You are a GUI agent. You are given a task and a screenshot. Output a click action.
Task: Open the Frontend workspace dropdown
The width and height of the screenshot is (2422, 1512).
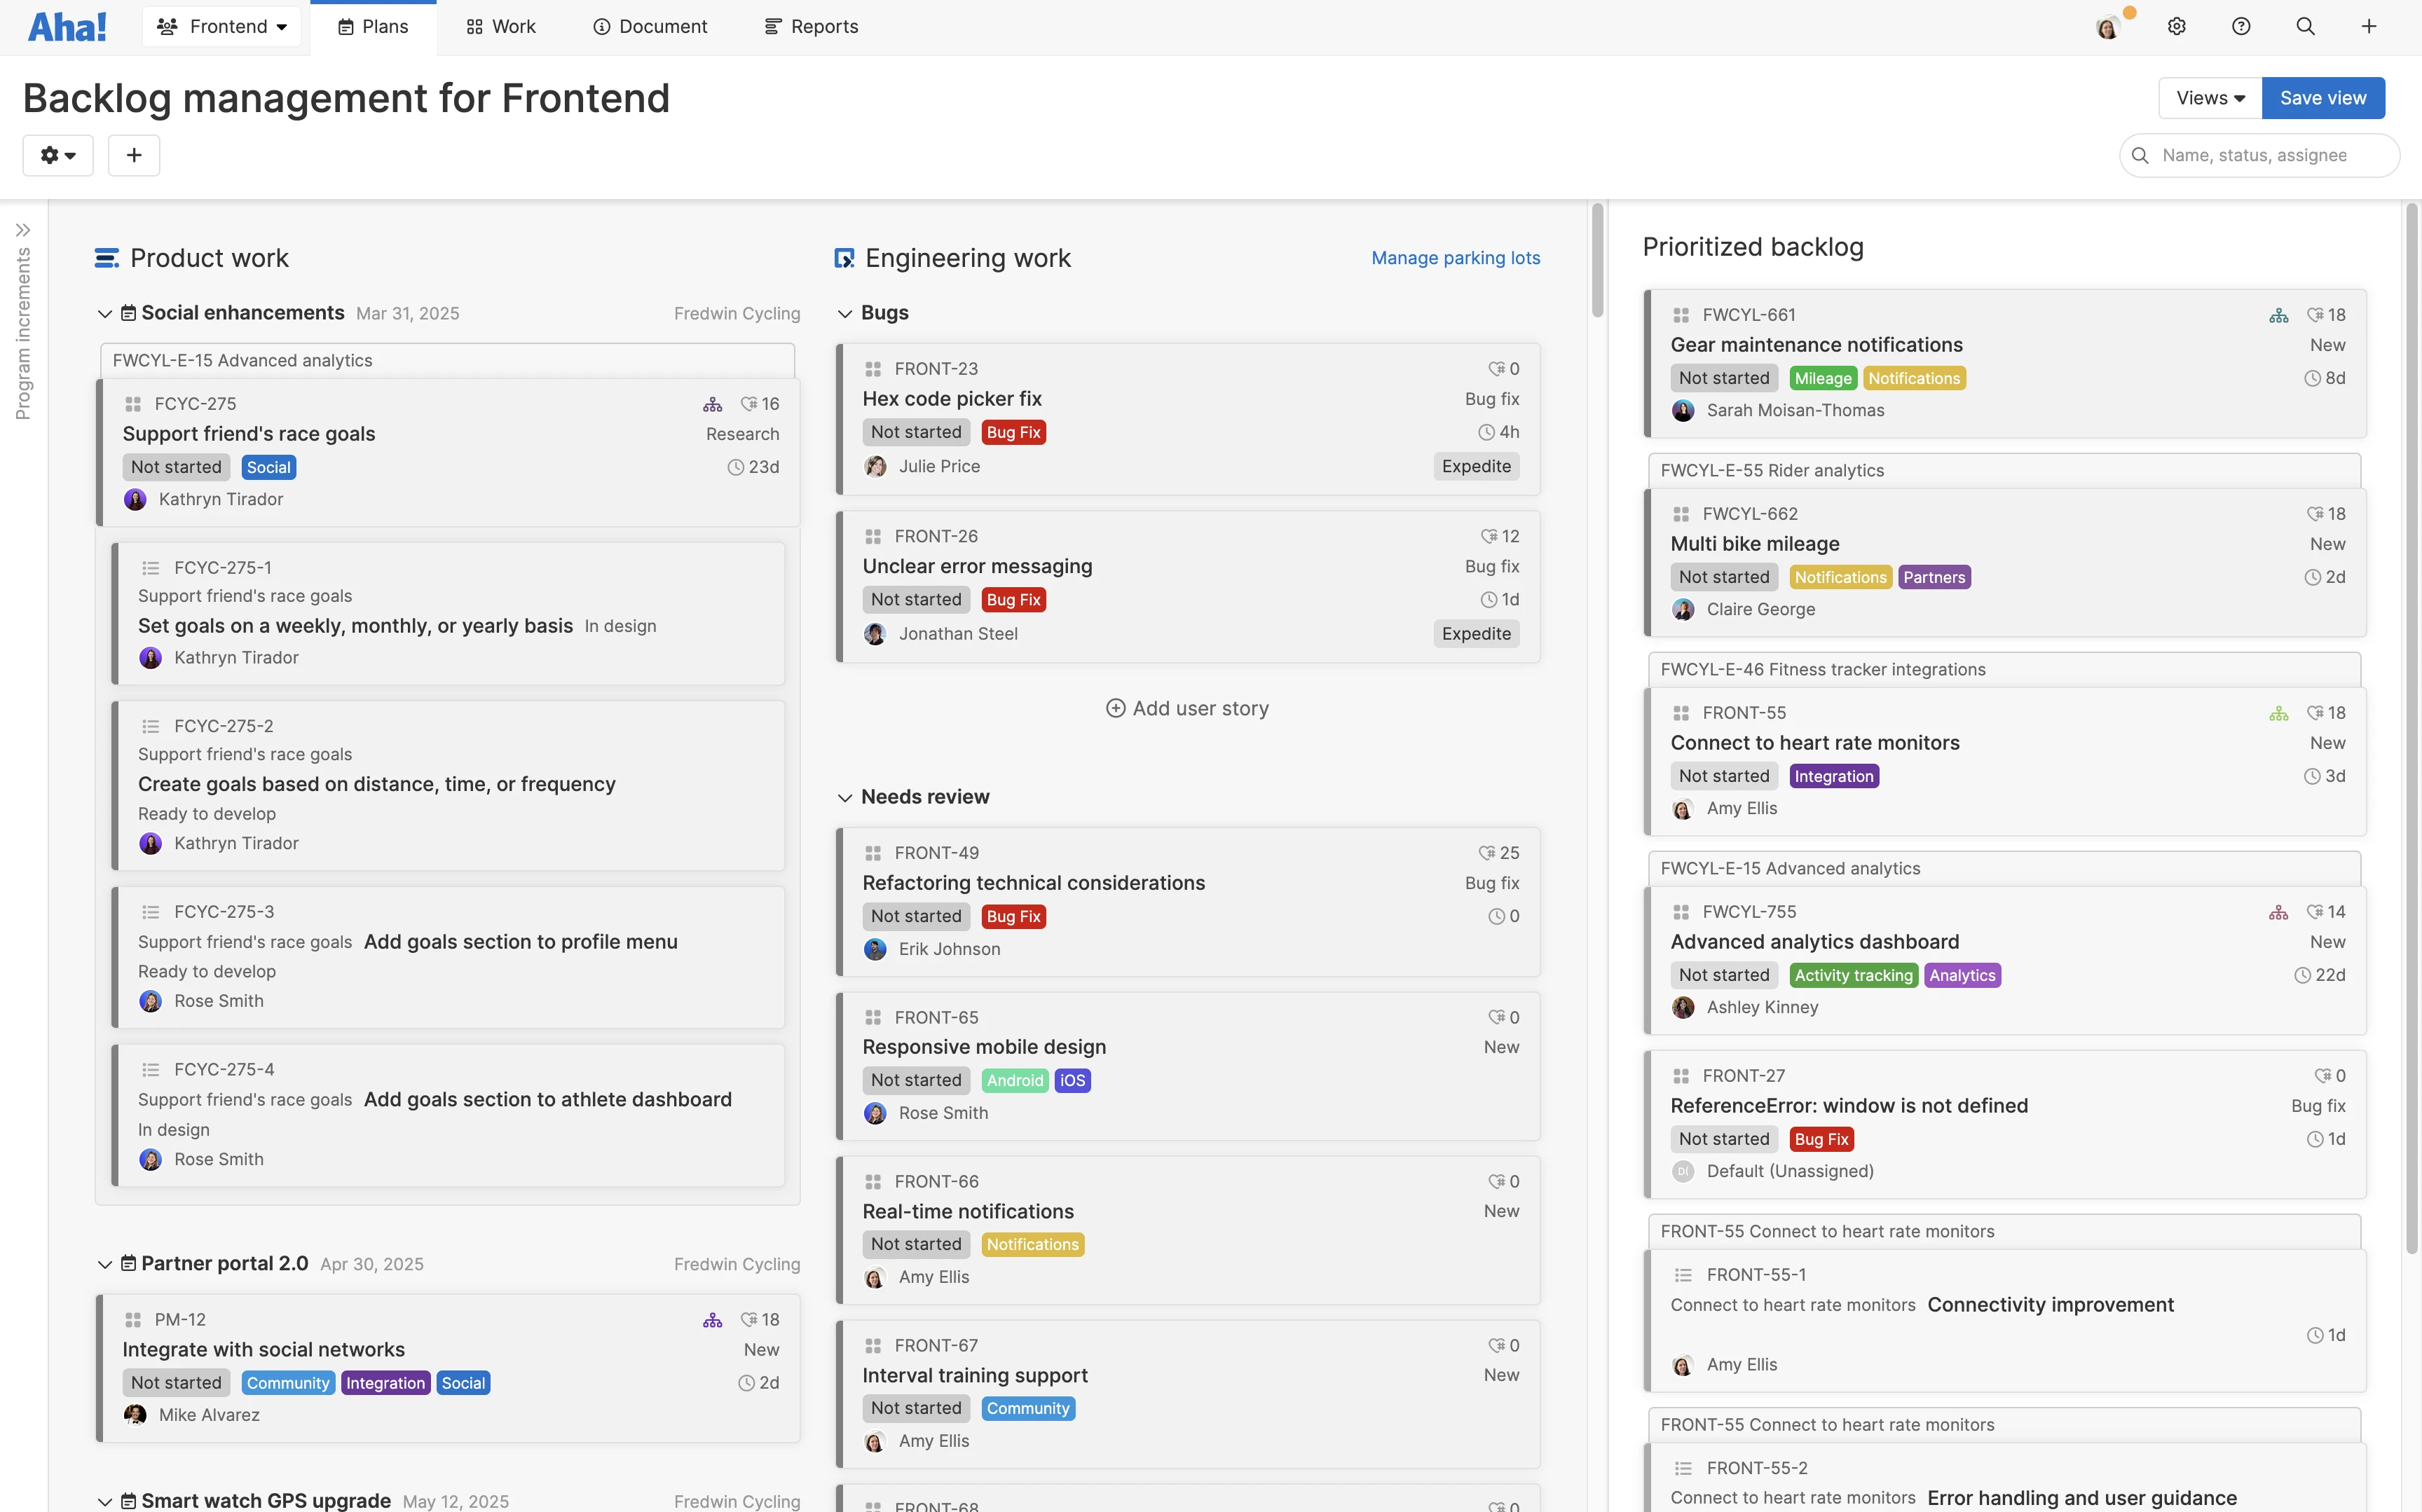[221, 26]
